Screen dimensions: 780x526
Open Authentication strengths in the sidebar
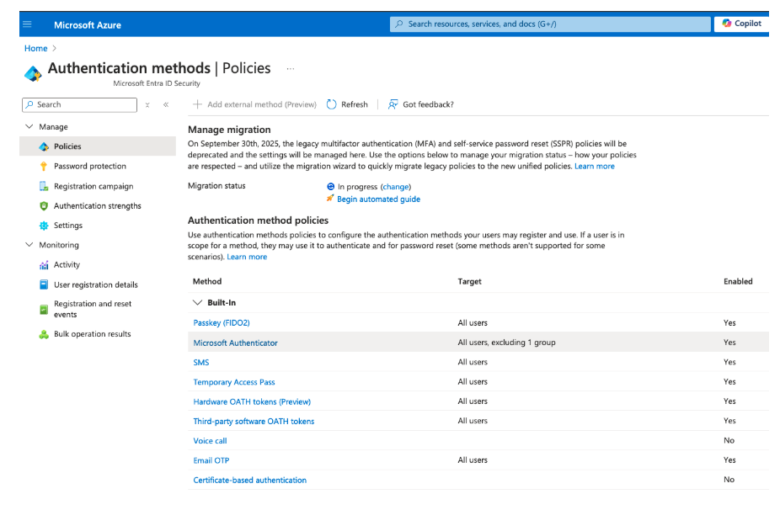click(x=98, y=206)
